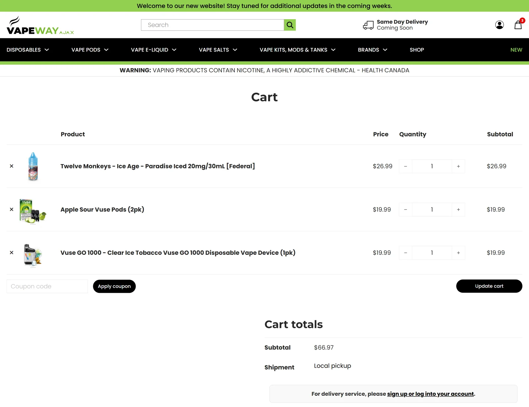Open the New products link
This screenshot has width=529, height=407.
tap(516, 50)
